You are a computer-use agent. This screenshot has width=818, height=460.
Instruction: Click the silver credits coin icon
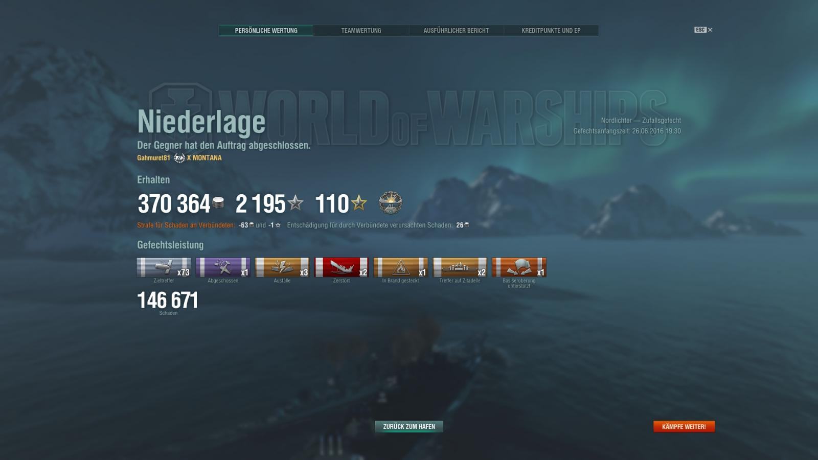(x=218, y=203)
